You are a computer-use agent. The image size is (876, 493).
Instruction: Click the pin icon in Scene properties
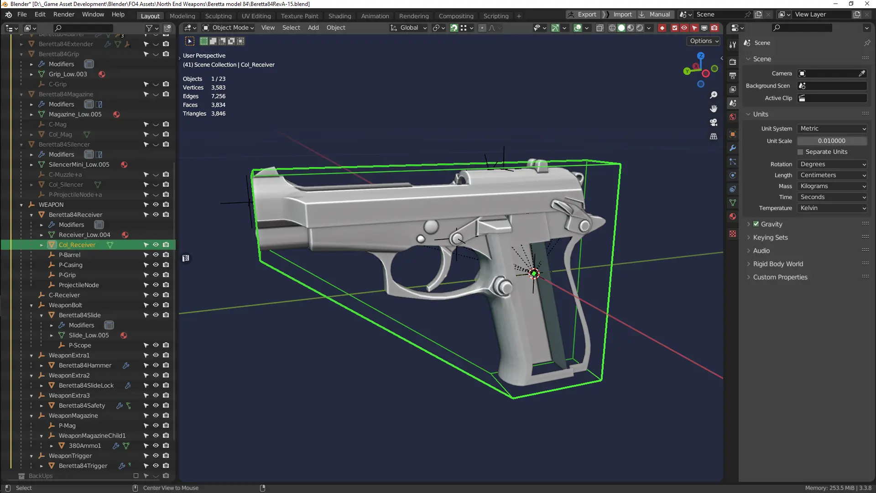(867, 43)
